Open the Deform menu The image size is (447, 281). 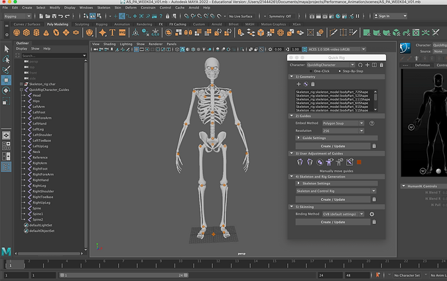pyautogui.click(x=131, y=8)
